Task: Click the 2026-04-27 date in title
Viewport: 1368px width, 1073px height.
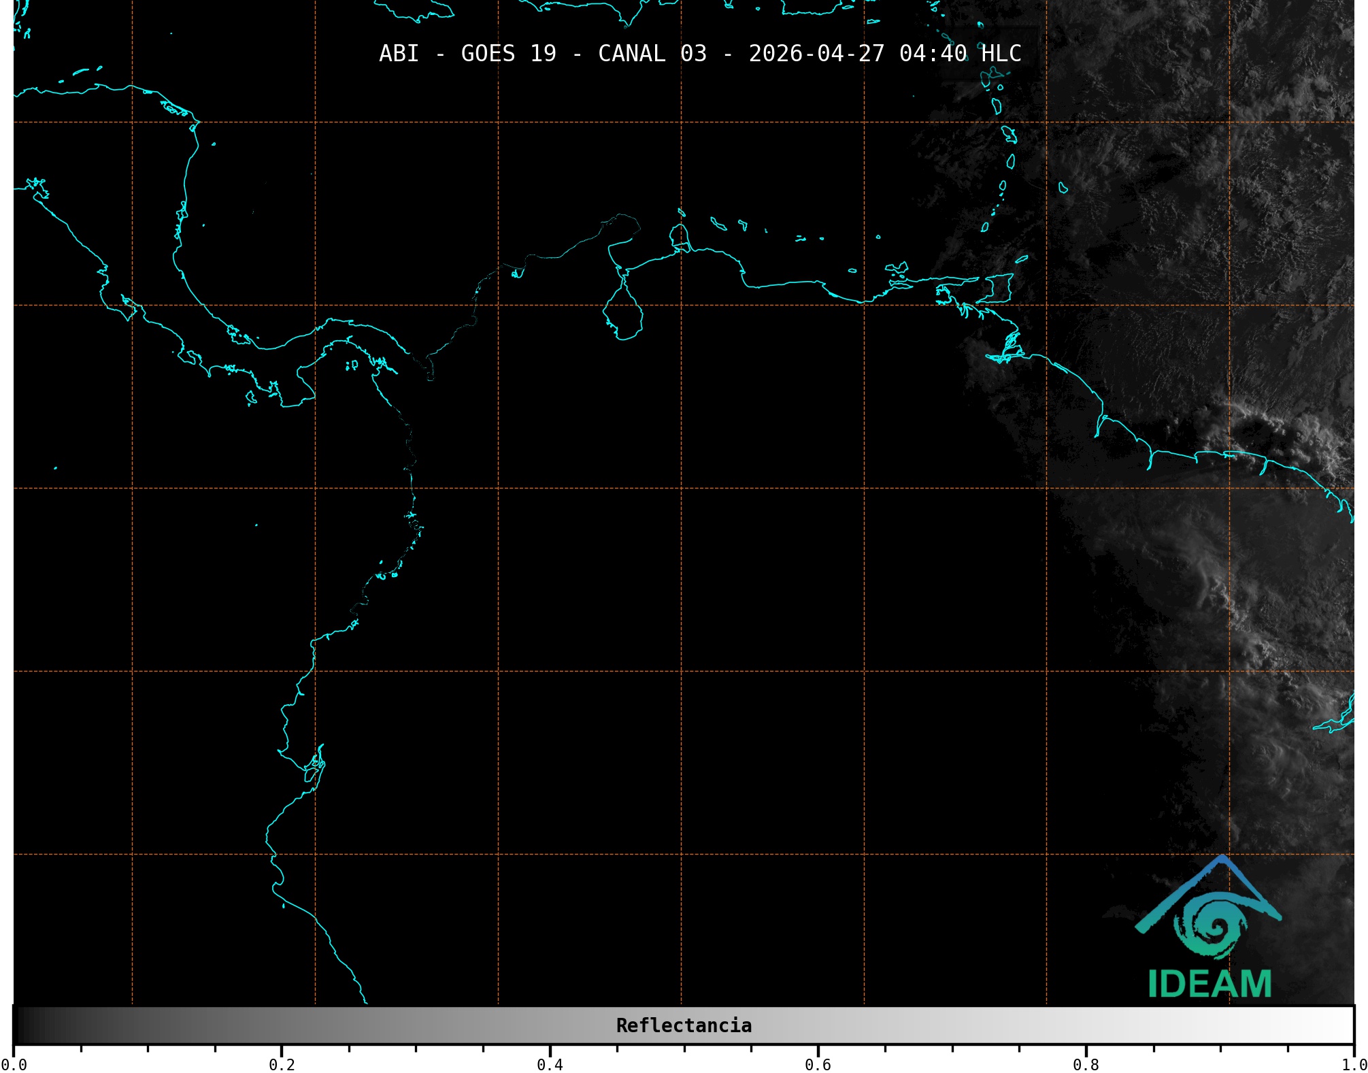Action: (x=816, y=54)
